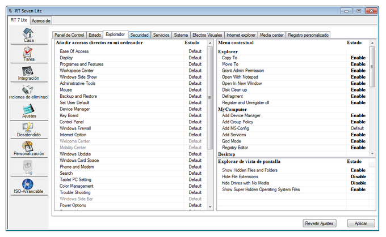This screenshot has width=386, height=237.
Task: Select the Add Group Policy row
Action: 293,122
